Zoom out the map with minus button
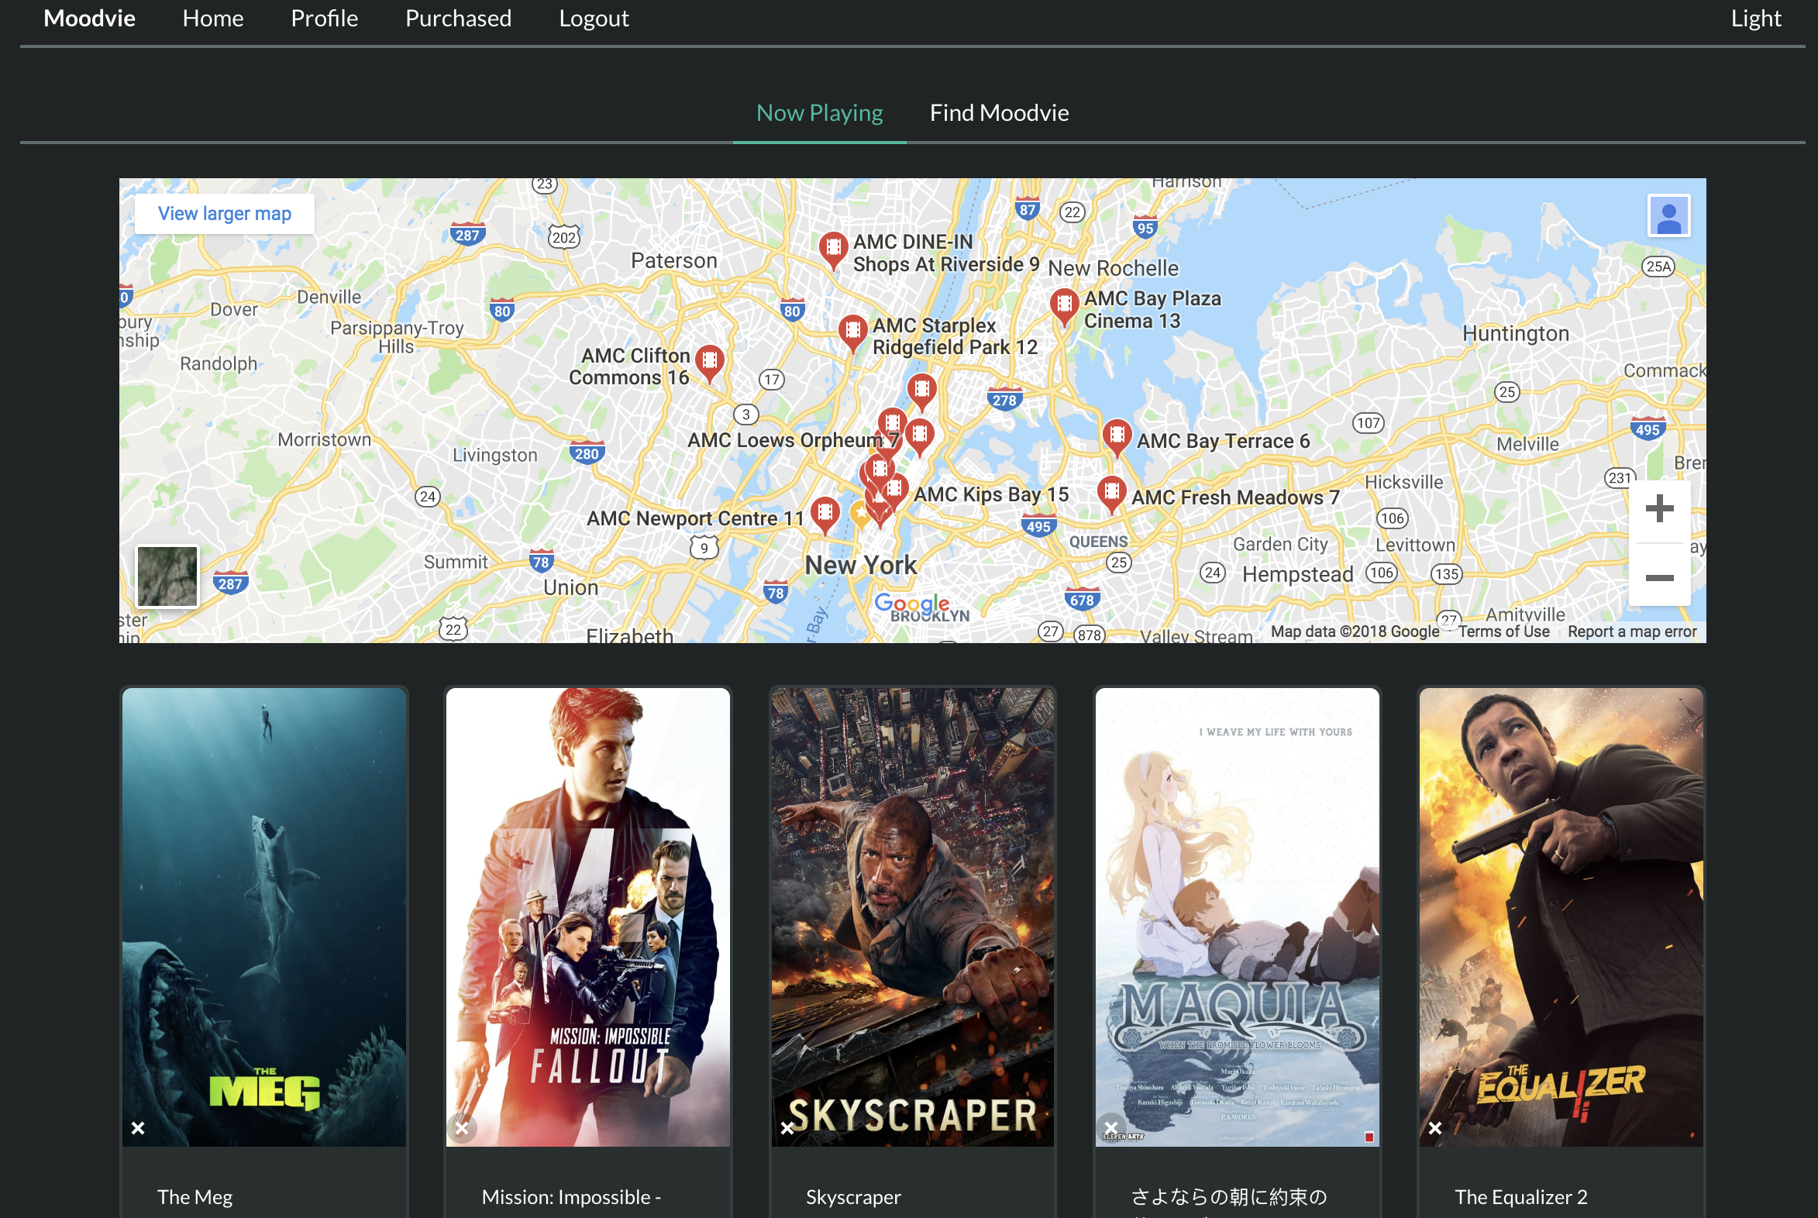Screen dimensions: 1818x1218 (1659, 577)
